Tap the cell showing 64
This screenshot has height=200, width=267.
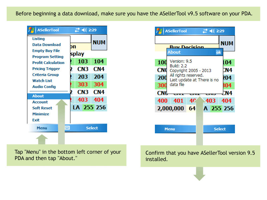(192, 109)
